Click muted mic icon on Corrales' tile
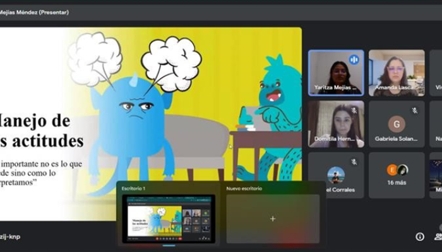The width and height of the screenshot is (442, 252). (x=354, y=161)
